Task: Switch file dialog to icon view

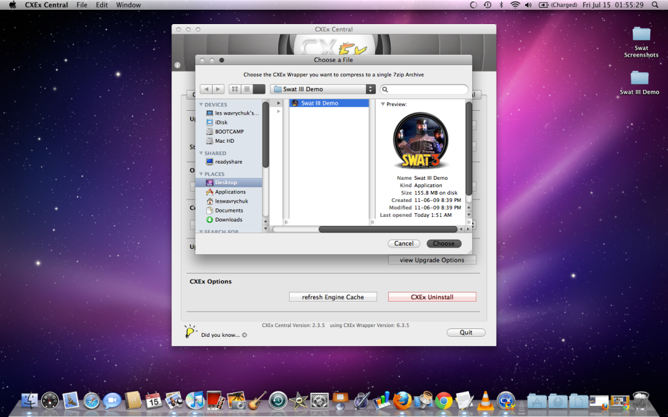Action: click(x=235, y=89)
